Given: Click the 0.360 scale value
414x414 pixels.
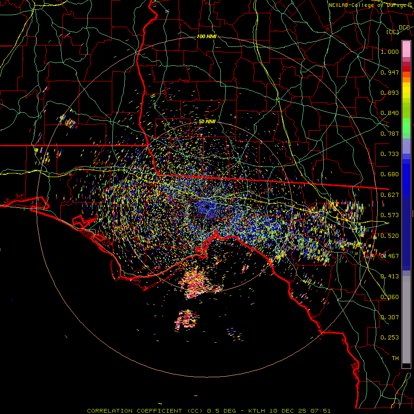Looking at the screenshot, I should [390, 297].
